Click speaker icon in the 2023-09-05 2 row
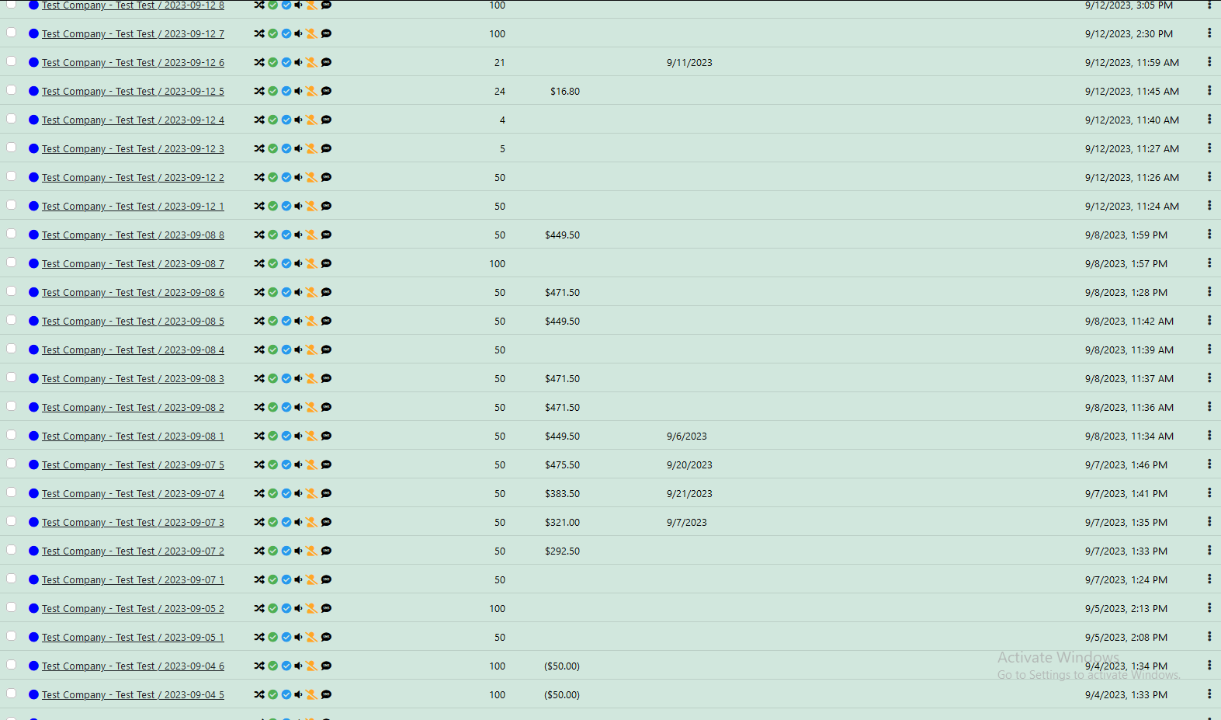The image size is (1221, 720). pyautogui.click(x=299, y=608)
